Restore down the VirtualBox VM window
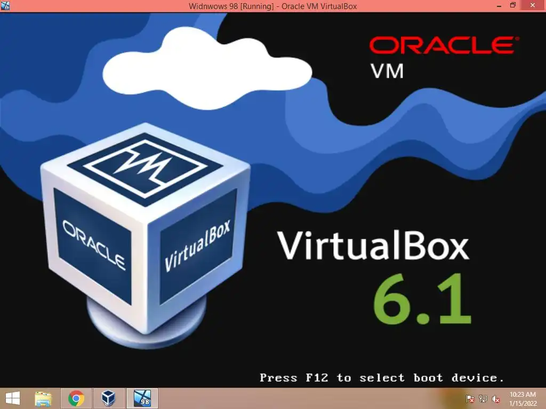Image resolution: width=546 pixels, height=409 pixels. 513,5
